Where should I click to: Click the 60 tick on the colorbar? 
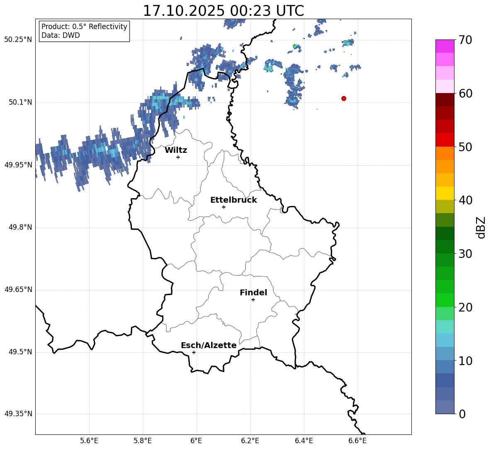(x=465, y=93)
